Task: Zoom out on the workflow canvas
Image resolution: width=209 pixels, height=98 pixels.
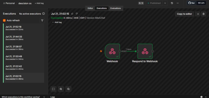Action: [68, 89]
